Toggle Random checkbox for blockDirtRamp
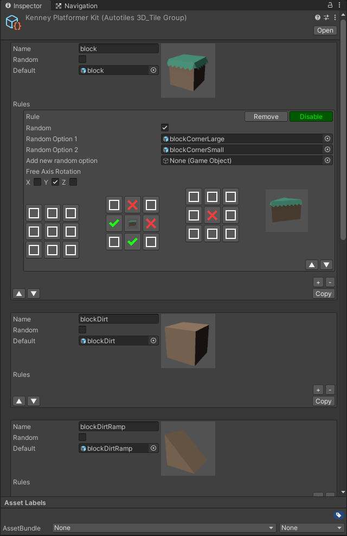Viewport: 347px width, 536px height. point(82,437)
